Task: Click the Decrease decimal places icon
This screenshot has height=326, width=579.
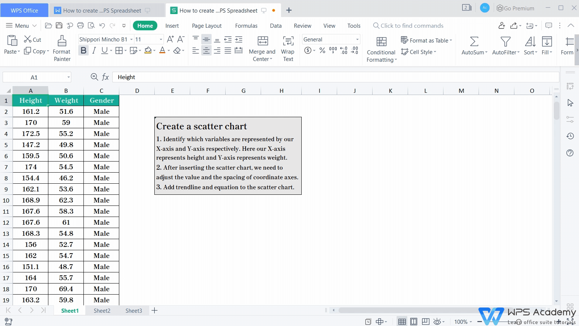Action: click(354, 50)
